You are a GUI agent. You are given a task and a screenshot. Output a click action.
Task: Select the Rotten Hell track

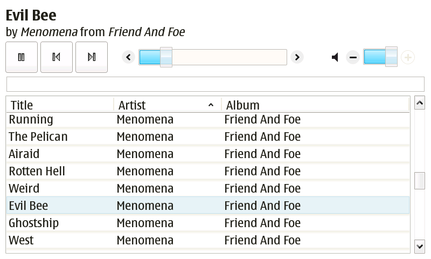click(37, 172)
